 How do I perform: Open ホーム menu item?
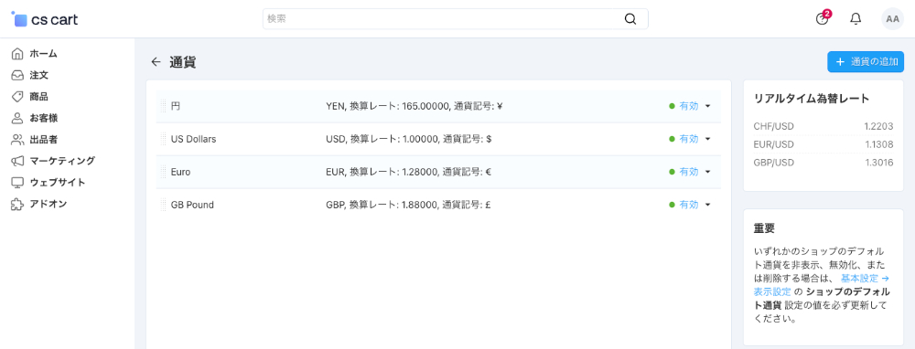point(43,54)
